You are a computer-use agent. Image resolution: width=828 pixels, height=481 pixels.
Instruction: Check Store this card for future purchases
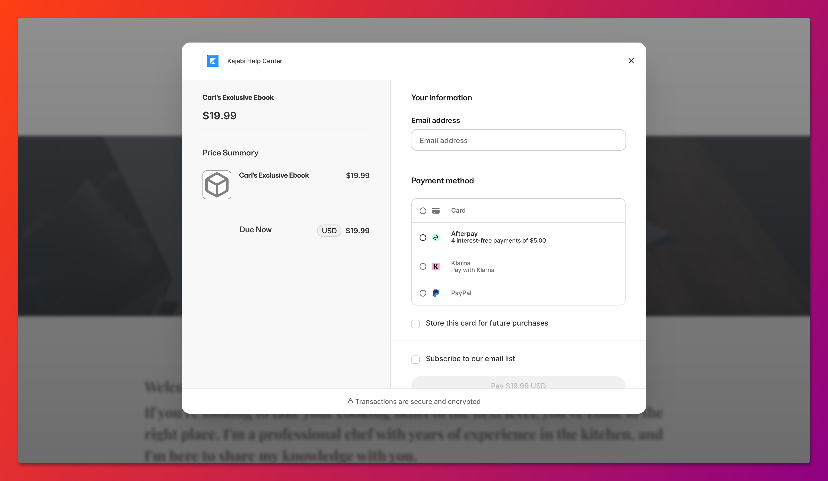[x=416, y=324]
